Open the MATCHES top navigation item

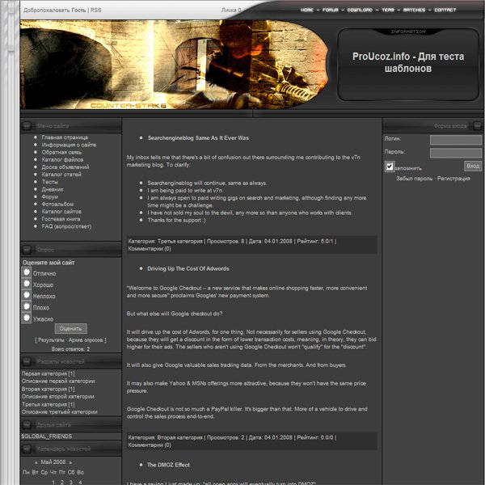click(414, 10)
